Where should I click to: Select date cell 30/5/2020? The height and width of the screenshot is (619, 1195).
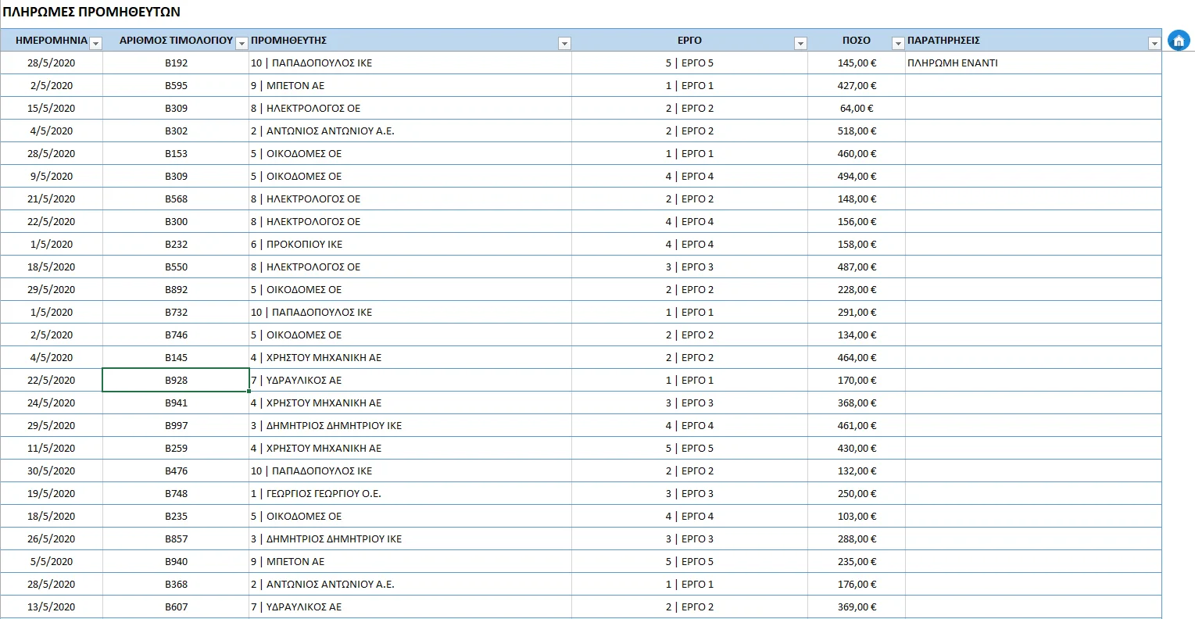click(x=52, y=471)
